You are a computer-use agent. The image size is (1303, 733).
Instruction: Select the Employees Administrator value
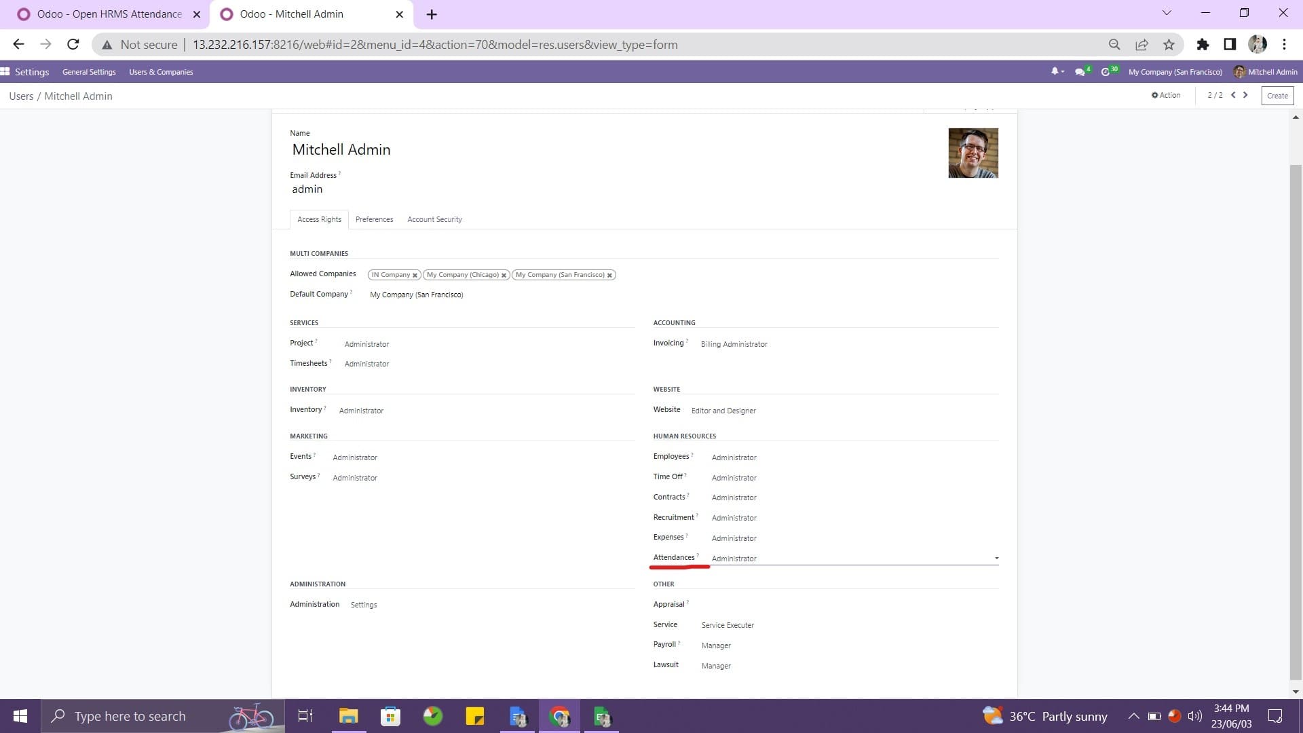(734, 457)
